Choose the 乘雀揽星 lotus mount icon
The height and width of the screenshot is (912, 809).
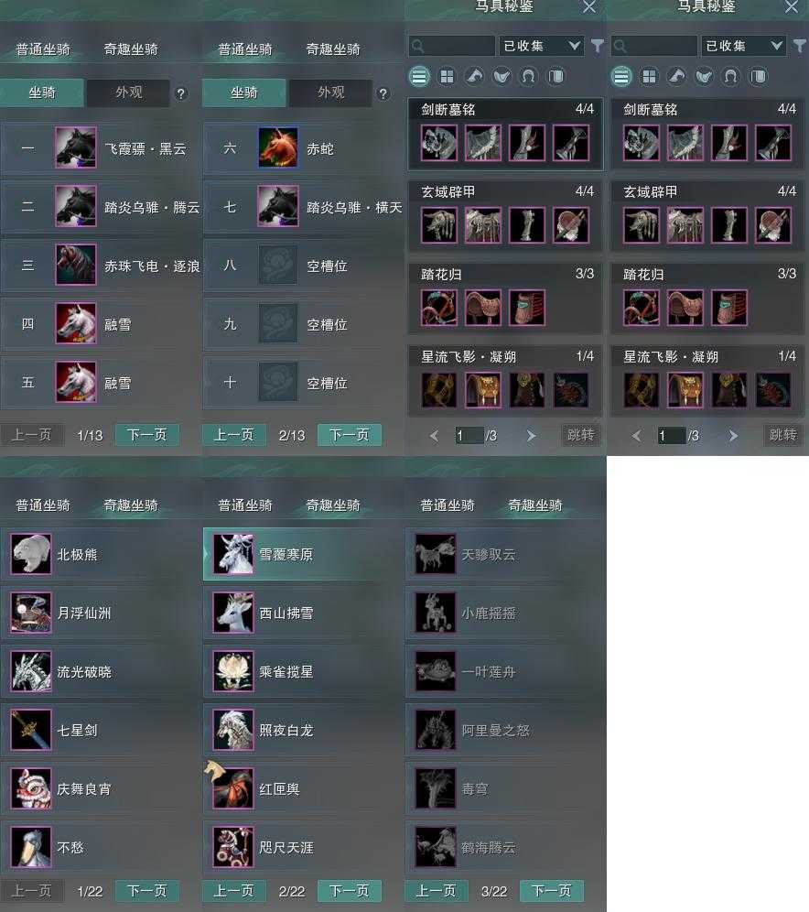click(233, 670)
